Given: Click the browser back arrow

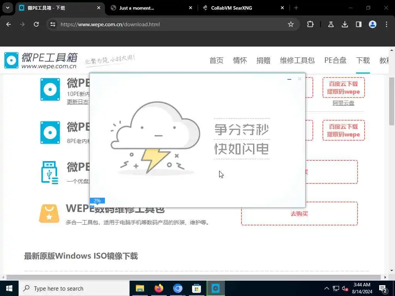Looking at the screenshot, I should pos(8,24).
